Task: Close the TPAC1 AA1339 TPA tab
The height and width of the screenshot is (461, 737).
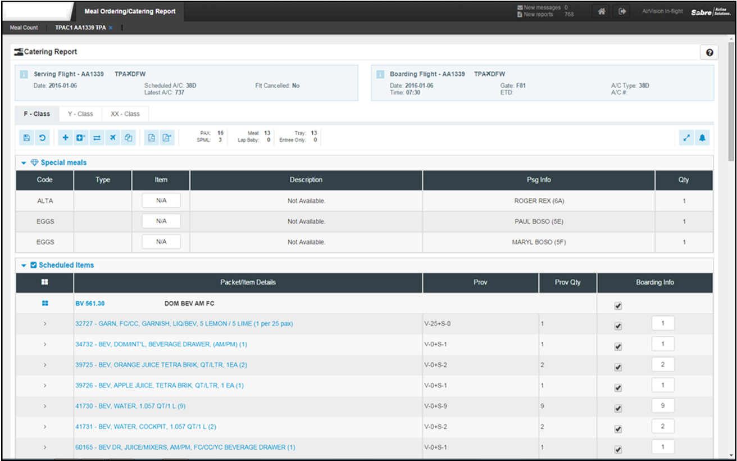Action: (x=111, y=28)
